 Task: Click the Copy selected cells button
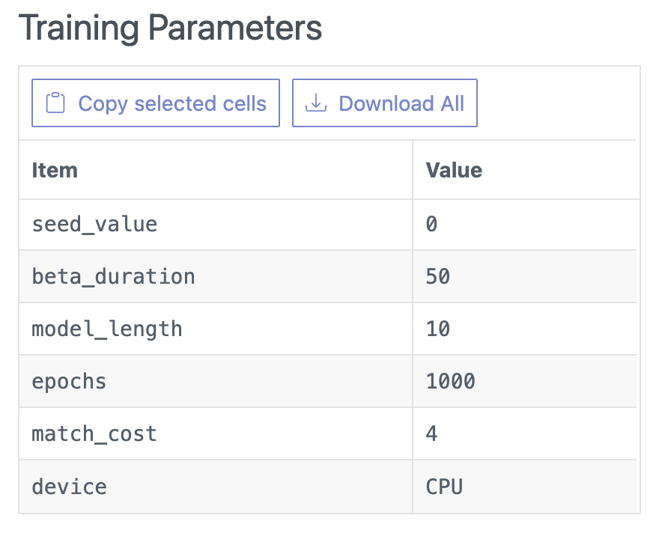[156, 103]
